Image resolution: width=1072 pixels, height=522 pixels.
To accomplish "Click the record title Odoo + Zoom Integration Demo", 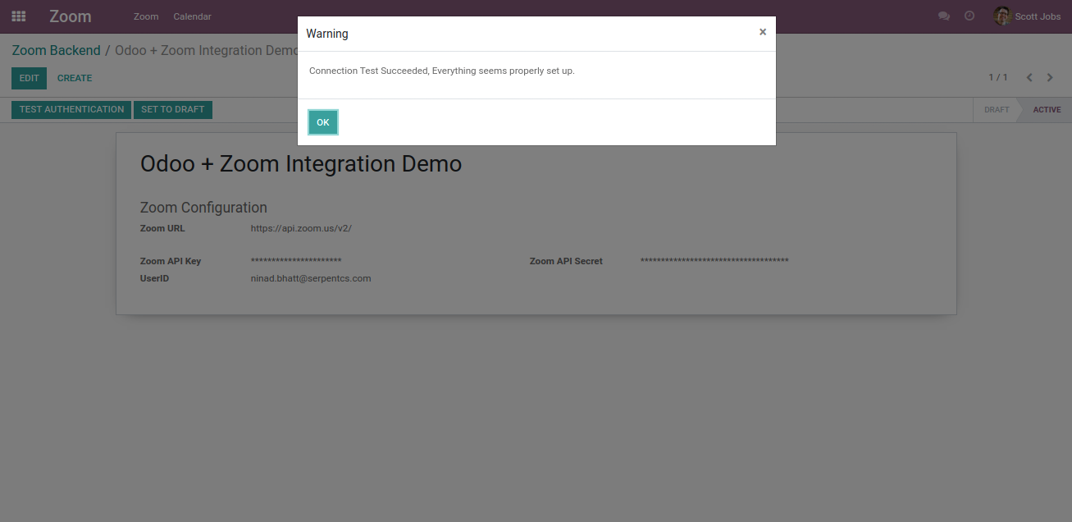I will point(301,164).
